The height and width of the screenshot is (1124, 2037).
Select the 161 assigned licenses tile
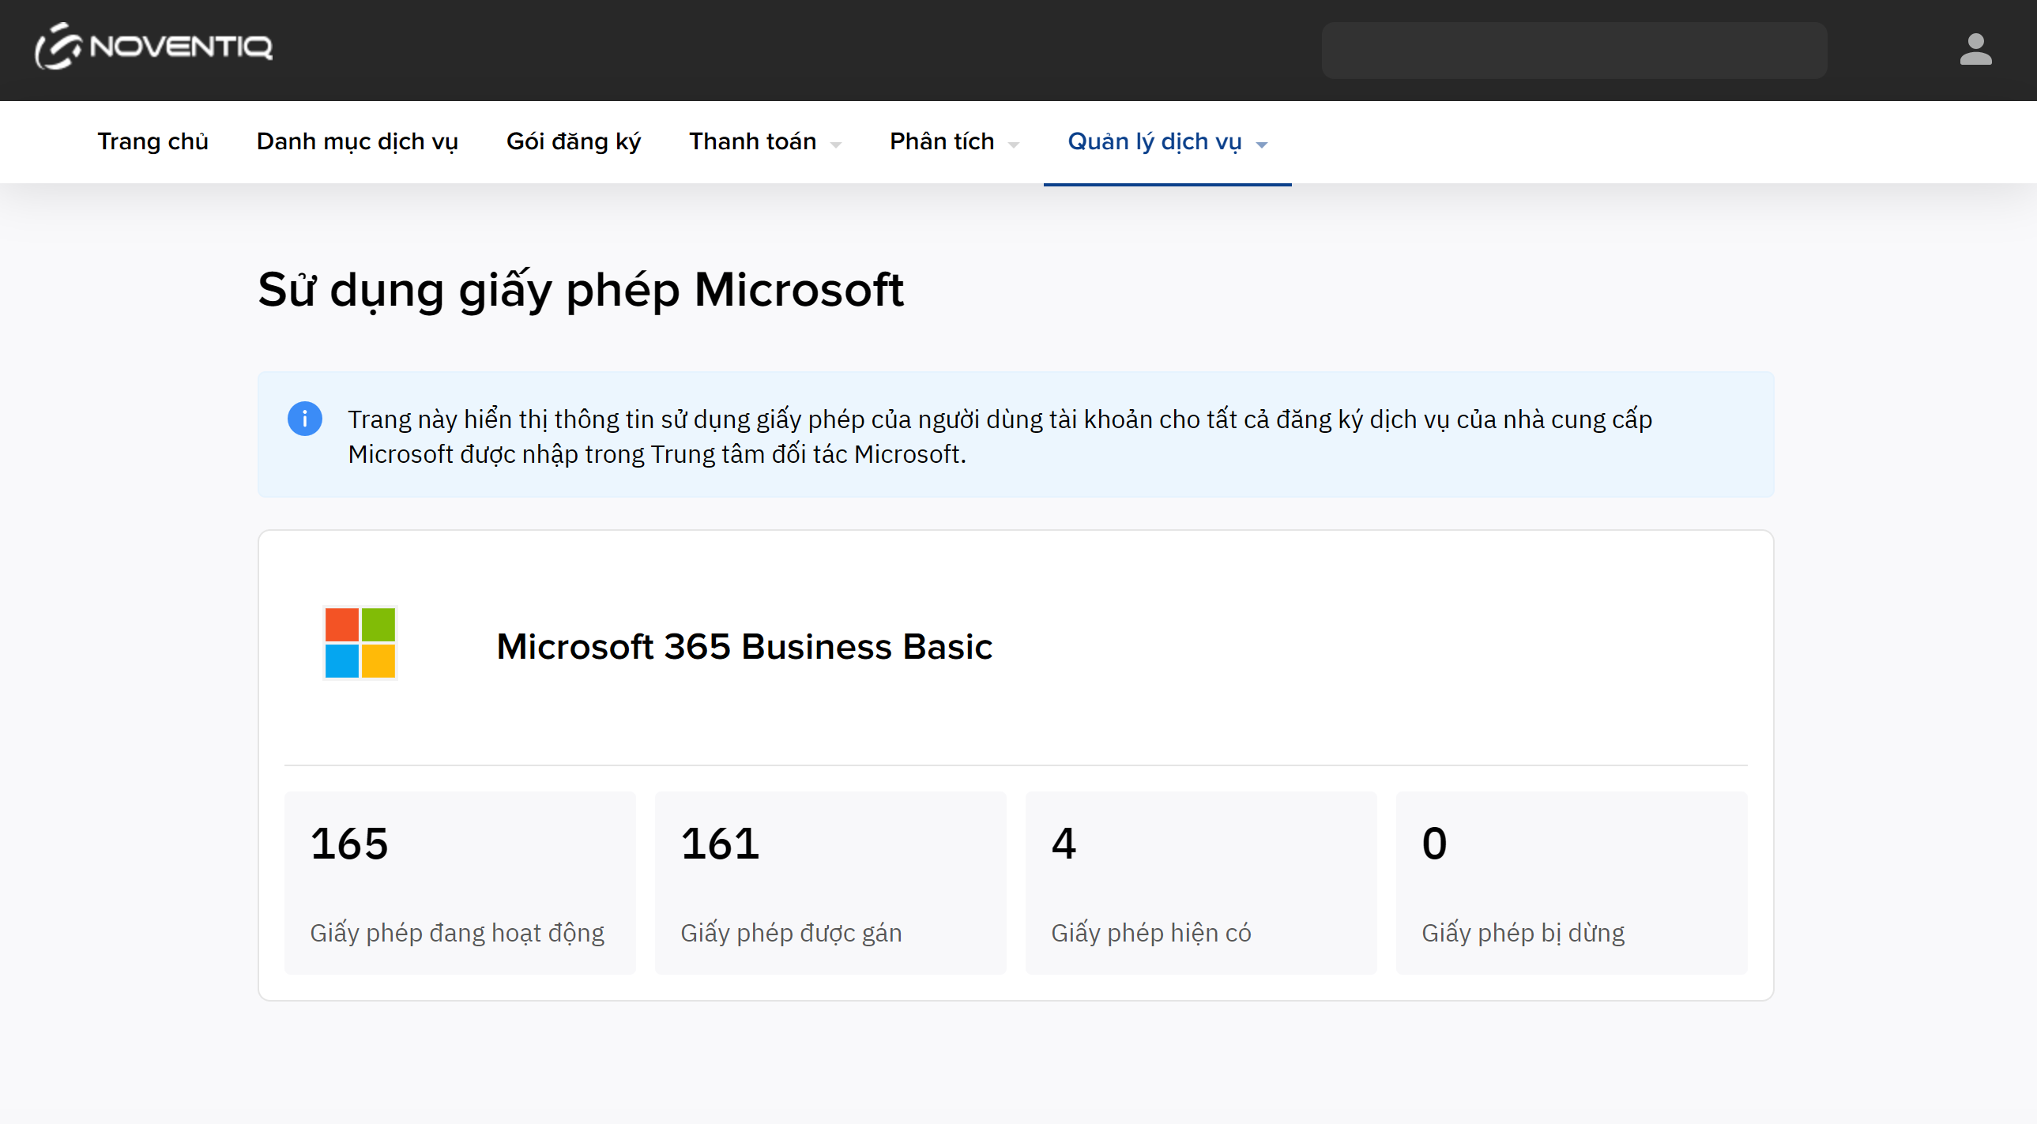[830, 882]
